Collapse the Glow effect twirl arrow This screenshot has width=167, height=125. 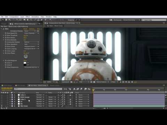(x=1, y=29)
